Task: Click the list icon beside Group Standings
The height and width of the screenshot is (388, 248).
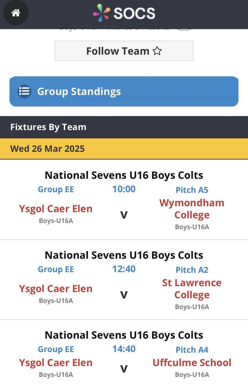Action: [x=24, y=92]
